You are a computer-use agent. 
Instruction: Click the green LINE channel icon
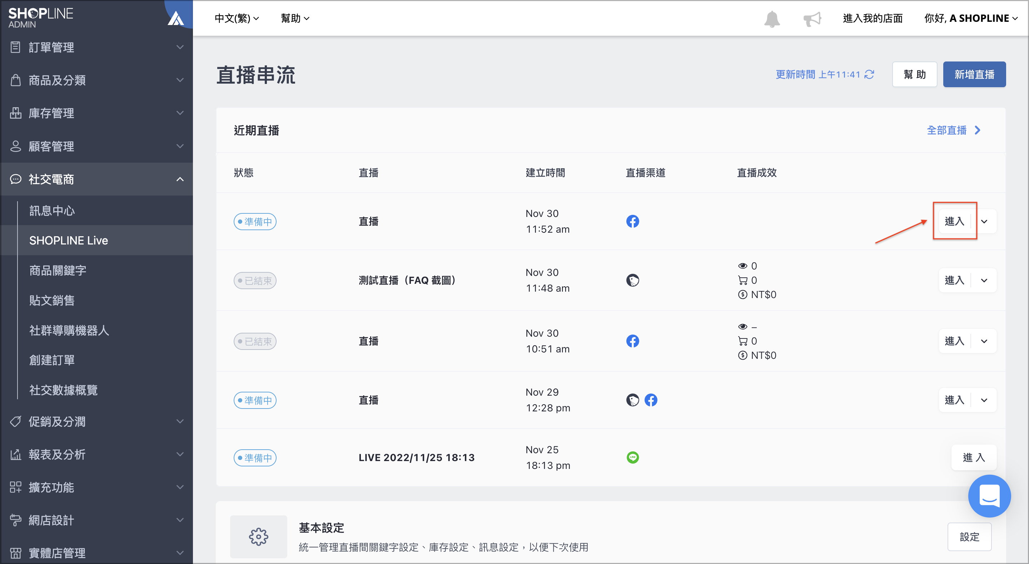[x=632, y=457]
